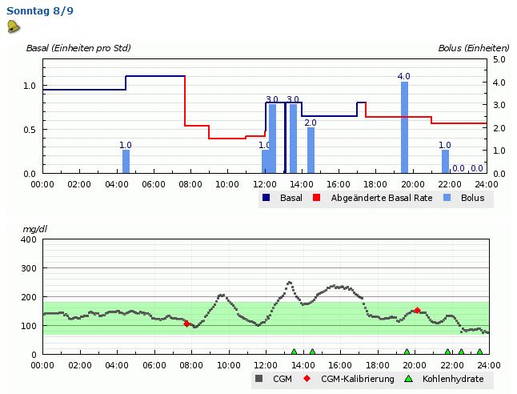
Task: Select the 4.0 unit bolus bar
Action: click(x=404, y=127)
